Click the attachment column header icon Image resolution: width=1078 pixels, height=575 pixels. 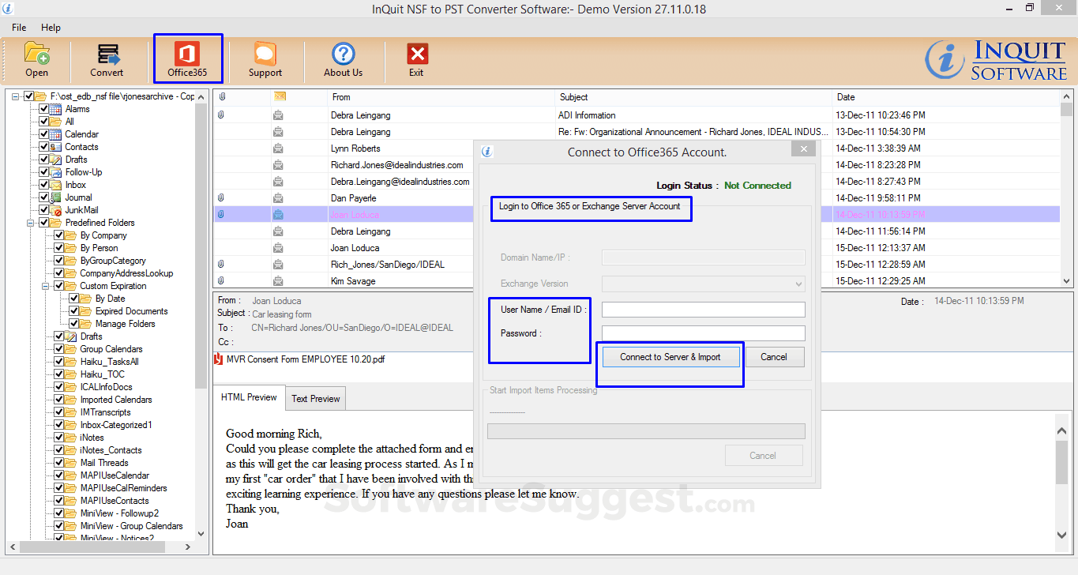(222, 97)
